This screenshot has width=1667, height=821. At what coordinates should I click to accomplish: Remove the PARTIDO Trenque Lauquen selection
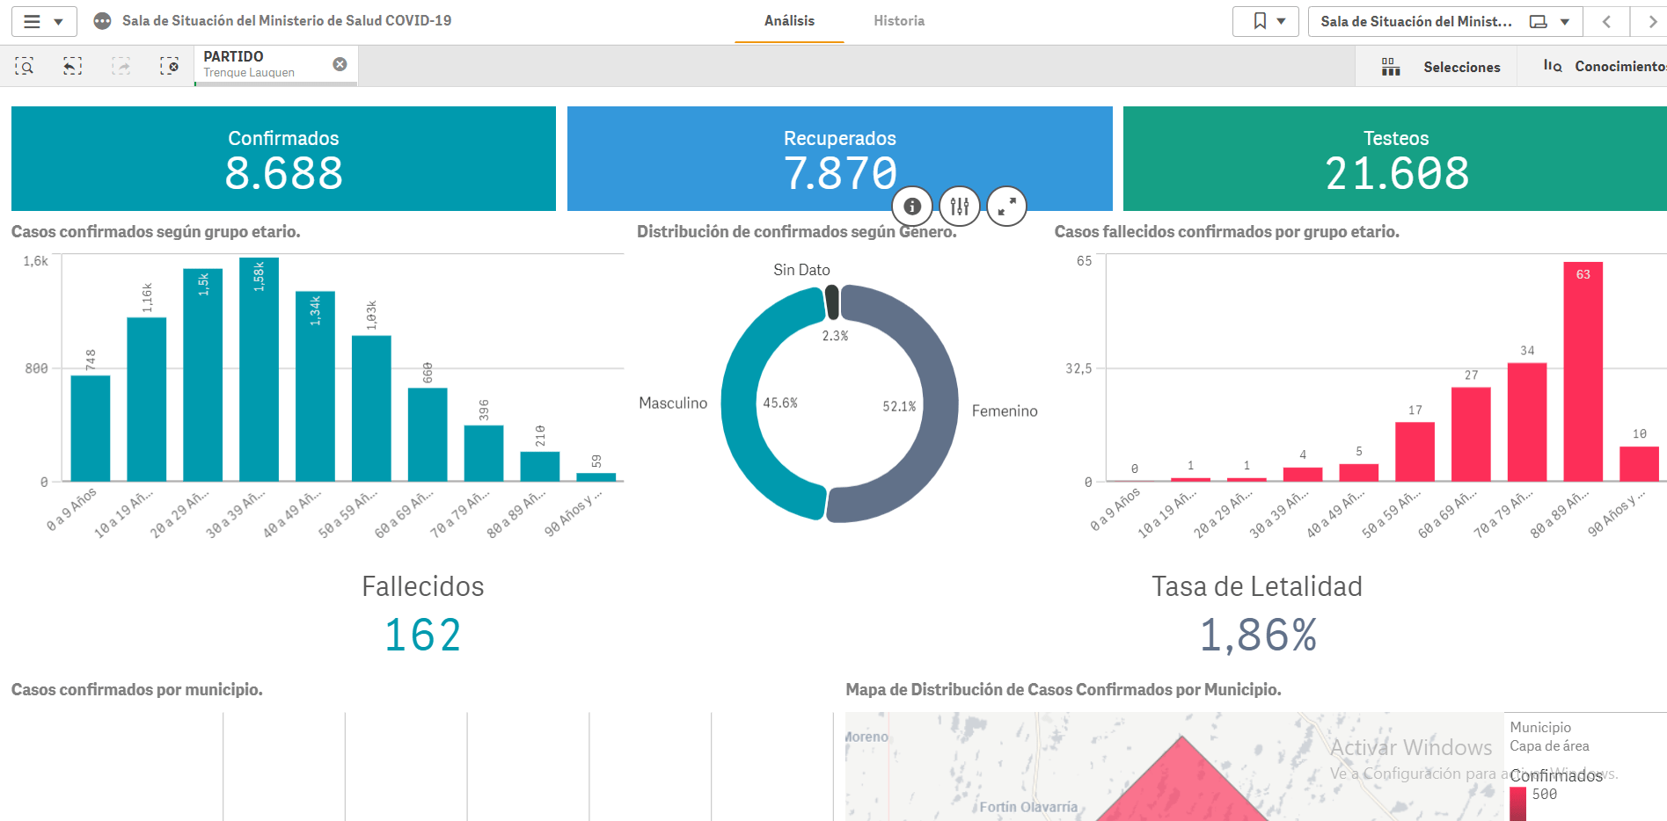pyautogui.click(x=340, y=64)
